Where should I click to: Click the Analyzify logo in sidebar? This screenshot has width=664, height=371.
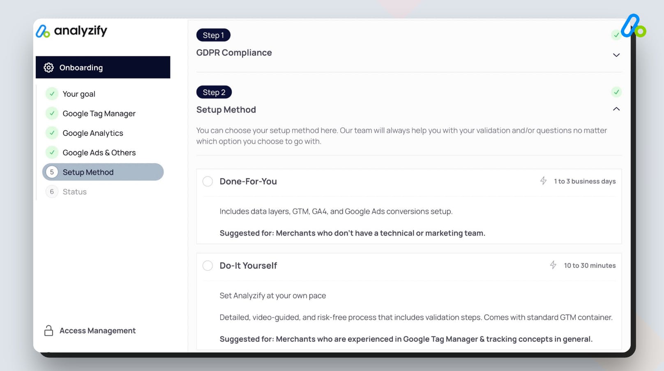pos(71,31)
